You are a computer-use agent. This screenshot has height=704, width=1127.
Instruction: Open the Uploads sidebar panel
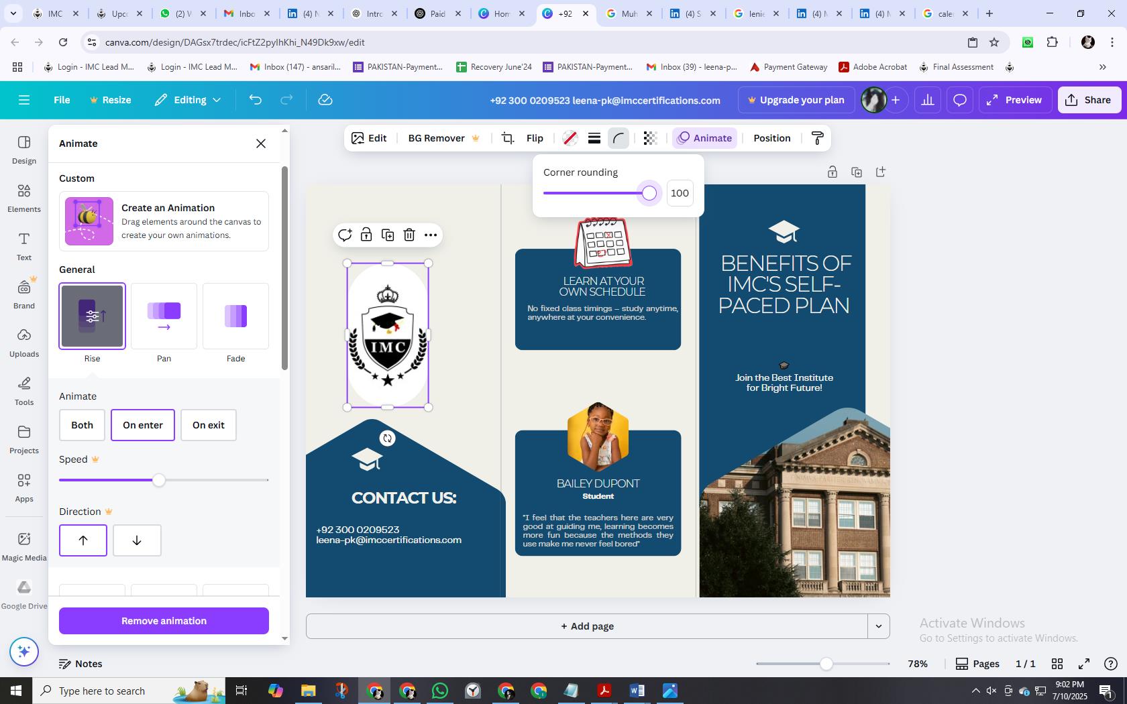[x=24, y=343]
